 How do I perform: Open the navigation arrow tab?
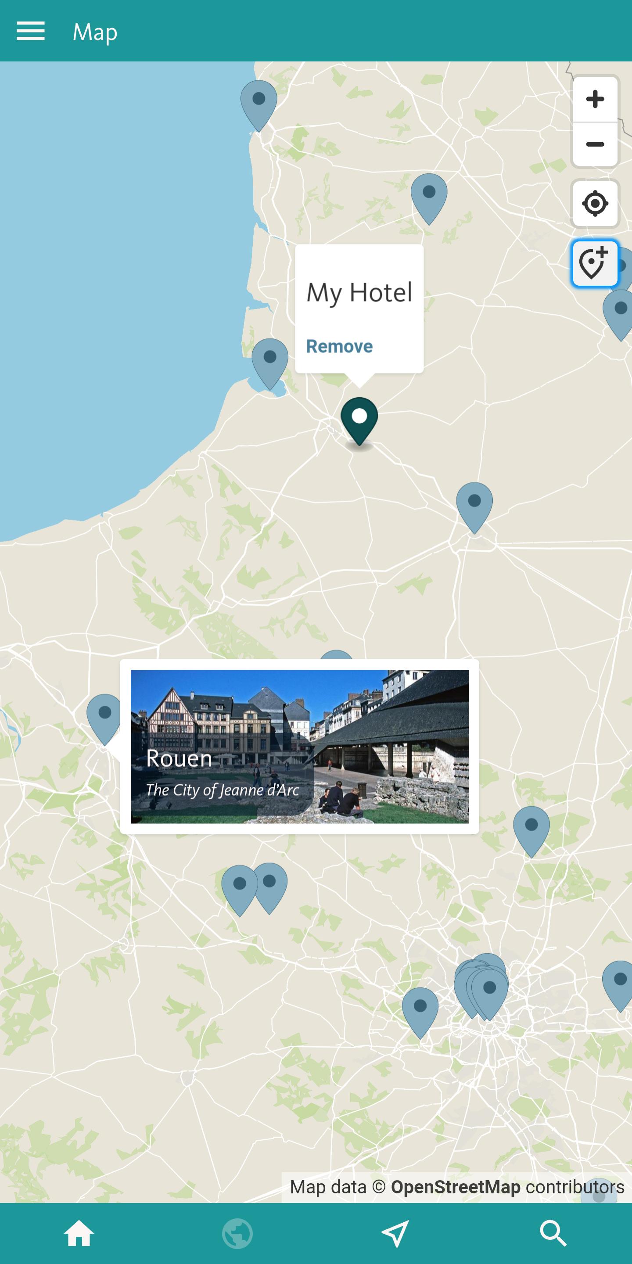pyautogui.click(x=395, y=1234)
